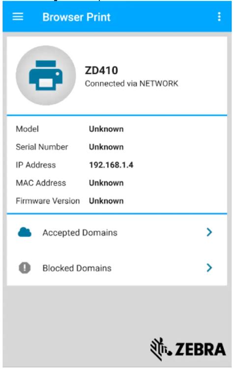Open the three-dot overflow menu

(x=219, y=17)
